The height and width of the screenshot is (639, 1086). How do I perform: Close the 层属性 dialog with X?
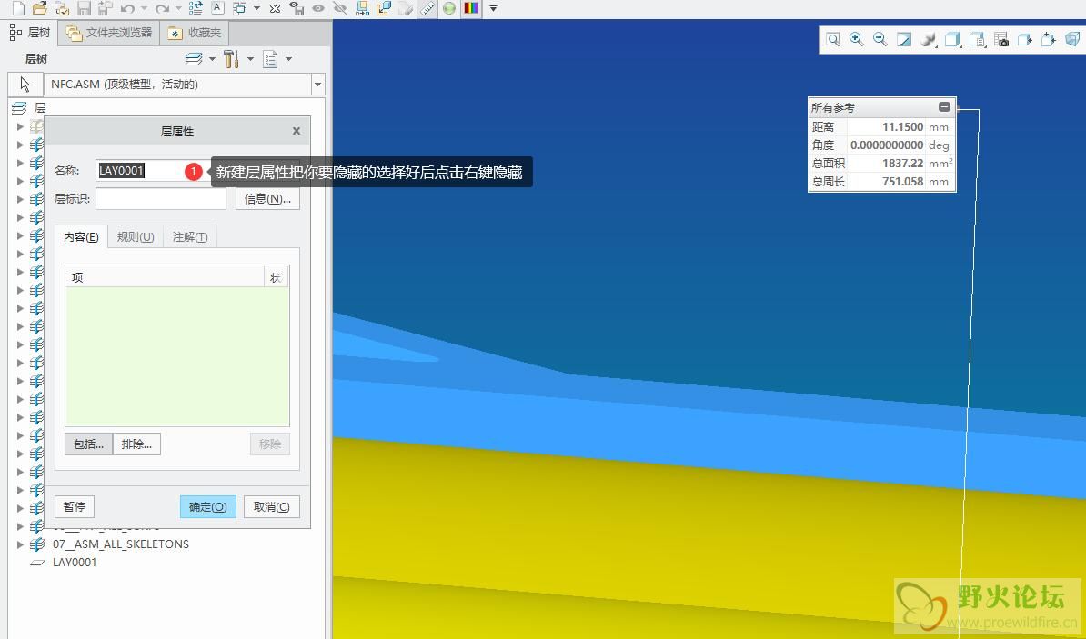[x=297, y=131]
